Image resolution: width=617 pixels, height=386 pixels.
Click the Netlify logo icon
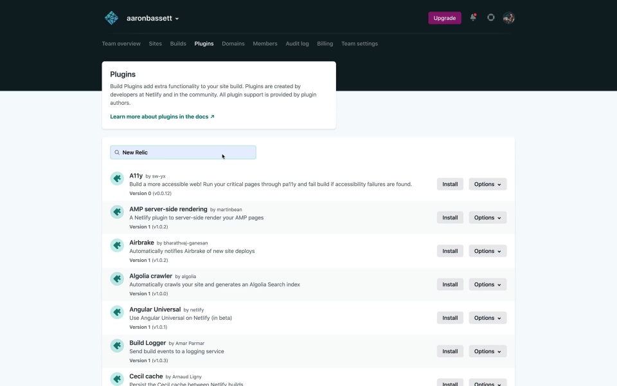[111, 18]
